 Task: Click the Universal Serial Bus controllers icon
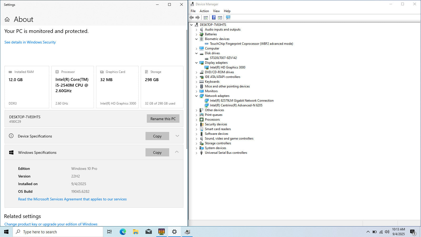(202, 153)
